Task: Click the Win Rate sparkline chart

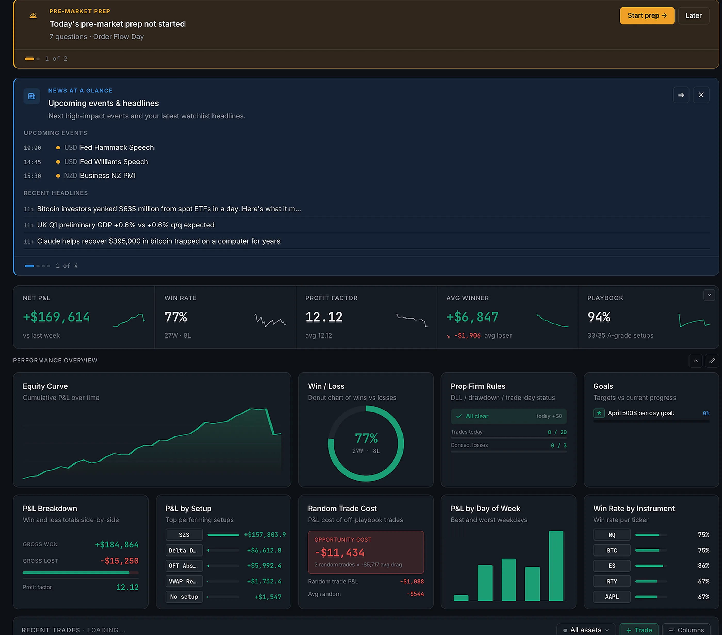Action: [270, 320]
